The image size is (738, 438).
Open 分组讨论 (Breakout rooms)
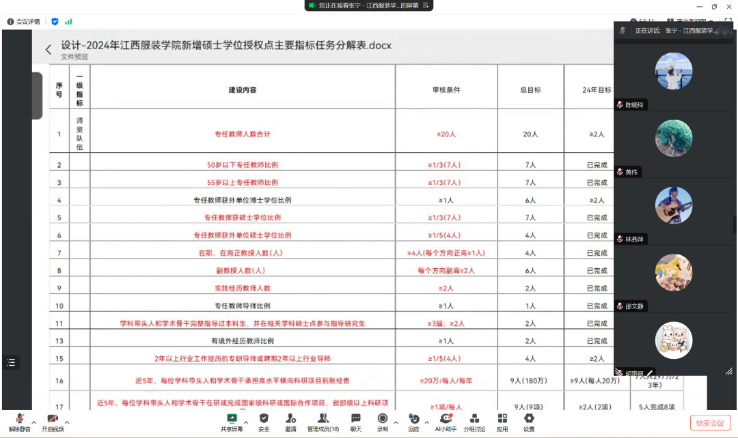click(474, 422)
